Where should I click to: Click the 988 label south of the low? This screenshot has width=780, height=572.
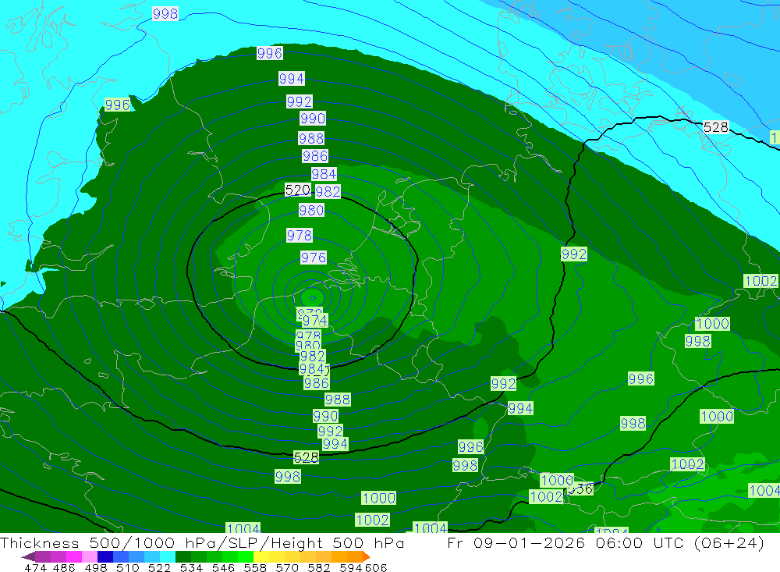337,400
